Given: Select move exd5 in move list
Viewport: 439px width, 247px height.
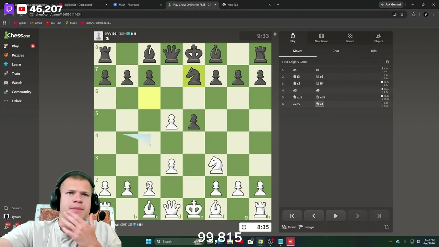Looking at the screenshot, I should [296, 104].
